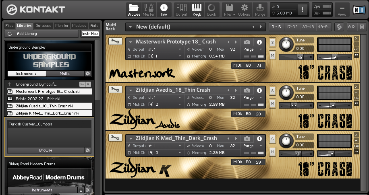Switch to the Files tab
Screen dimensions: 369x195
(9, 26)
